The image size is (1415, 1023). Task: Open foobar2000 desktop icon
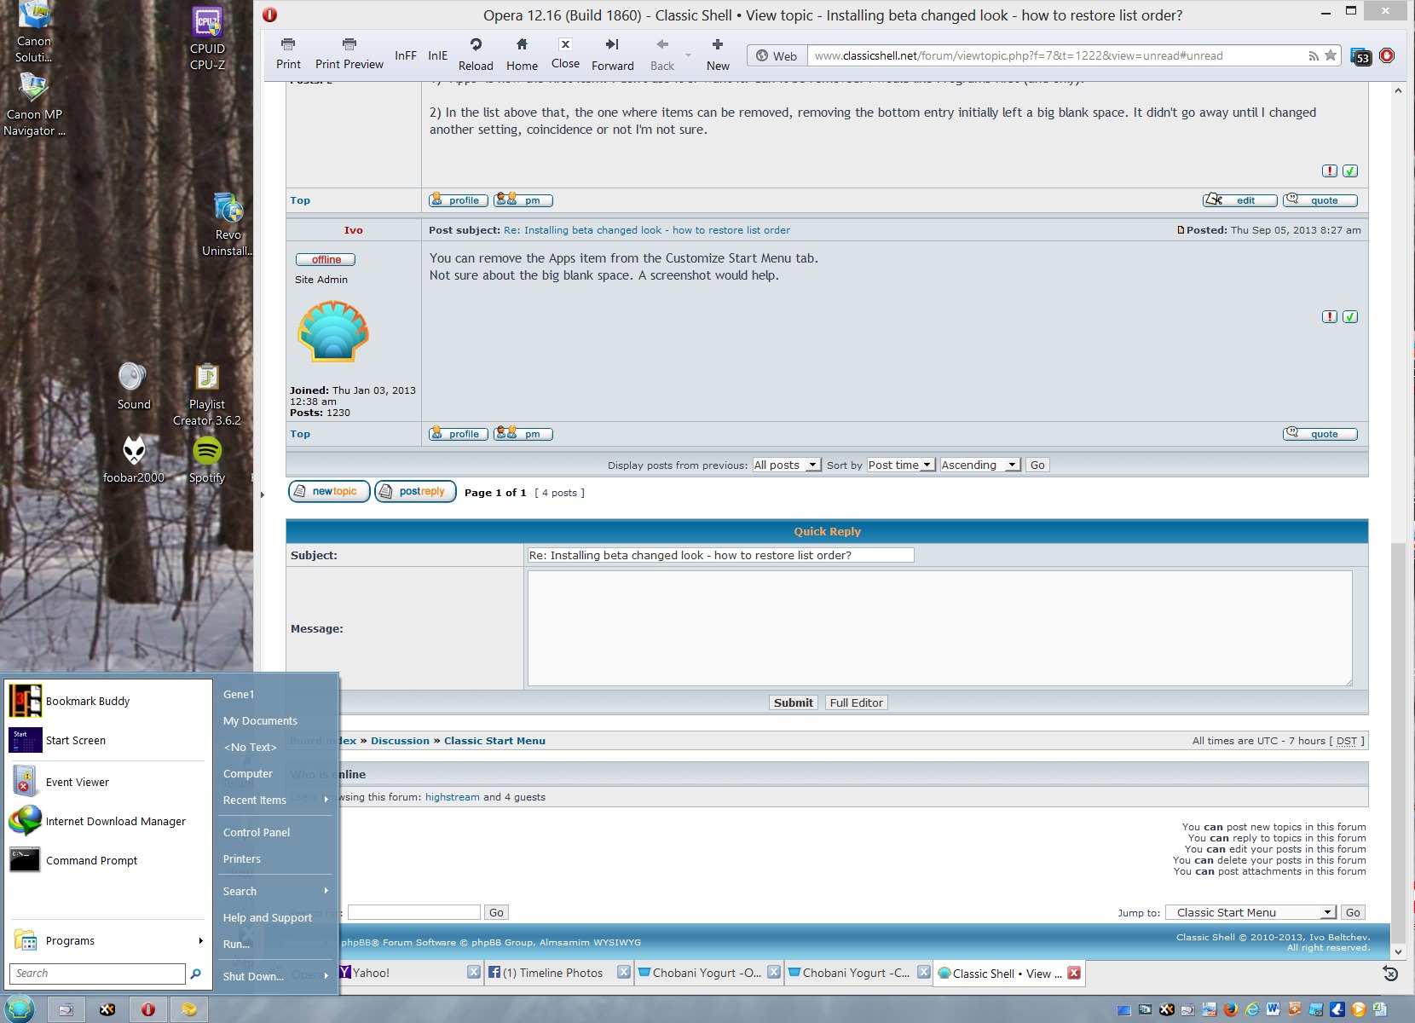[x=134, y=452]
